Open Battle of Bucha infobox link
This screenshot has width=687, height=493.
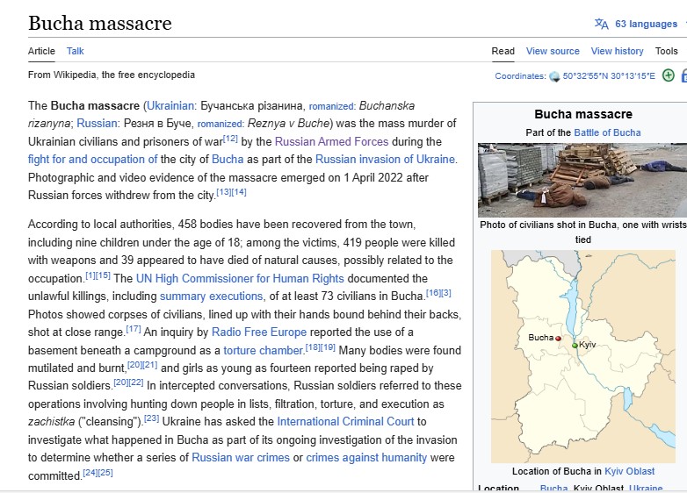point(607,132)
